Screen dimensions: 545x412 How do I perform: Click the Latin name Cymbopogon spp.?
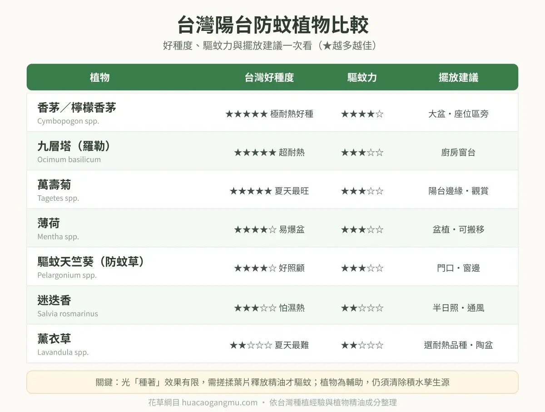[x=68, y=121]
